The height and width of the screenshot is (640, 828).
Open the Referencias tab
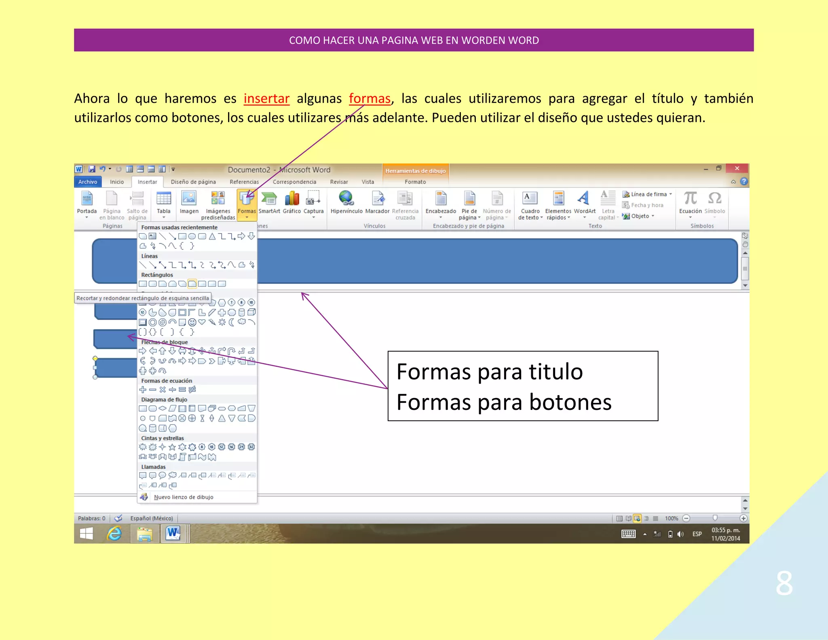click(x=244, y=182)
